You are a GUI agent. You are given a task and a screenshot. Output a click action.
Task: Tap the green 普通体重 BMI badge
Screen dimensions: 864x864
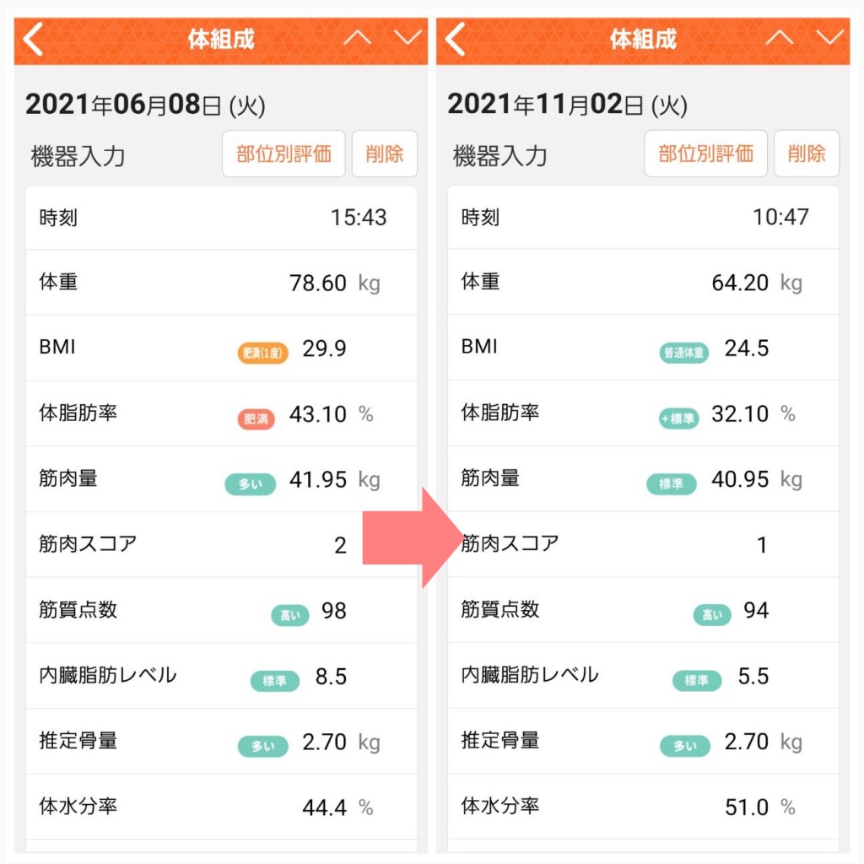click(683, 353)
